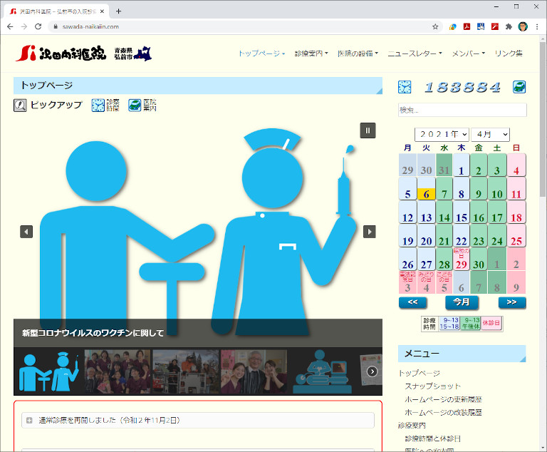Open Chrome's three-dot menu
This screenshot has width=547, height=452.
point(537,26)
